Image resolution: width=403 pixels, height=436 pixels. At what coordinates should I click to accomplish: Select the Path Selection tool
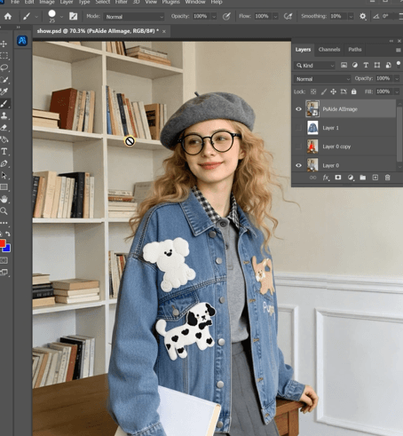tap(4, 175)
